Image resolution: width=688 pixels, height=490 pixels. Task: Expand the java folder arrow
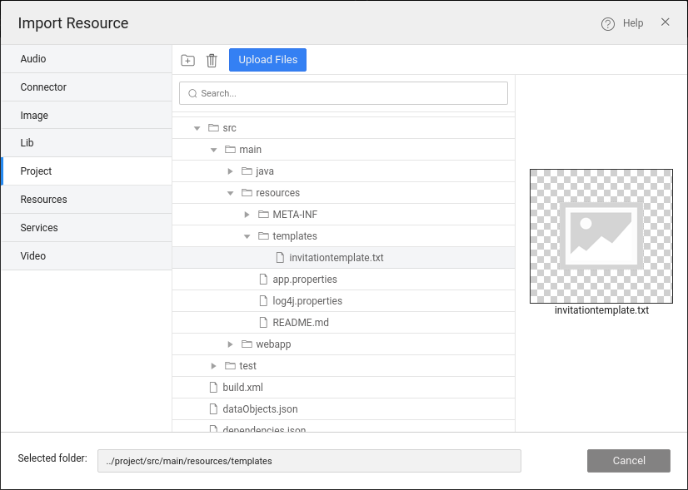click(x=231, y=171)
